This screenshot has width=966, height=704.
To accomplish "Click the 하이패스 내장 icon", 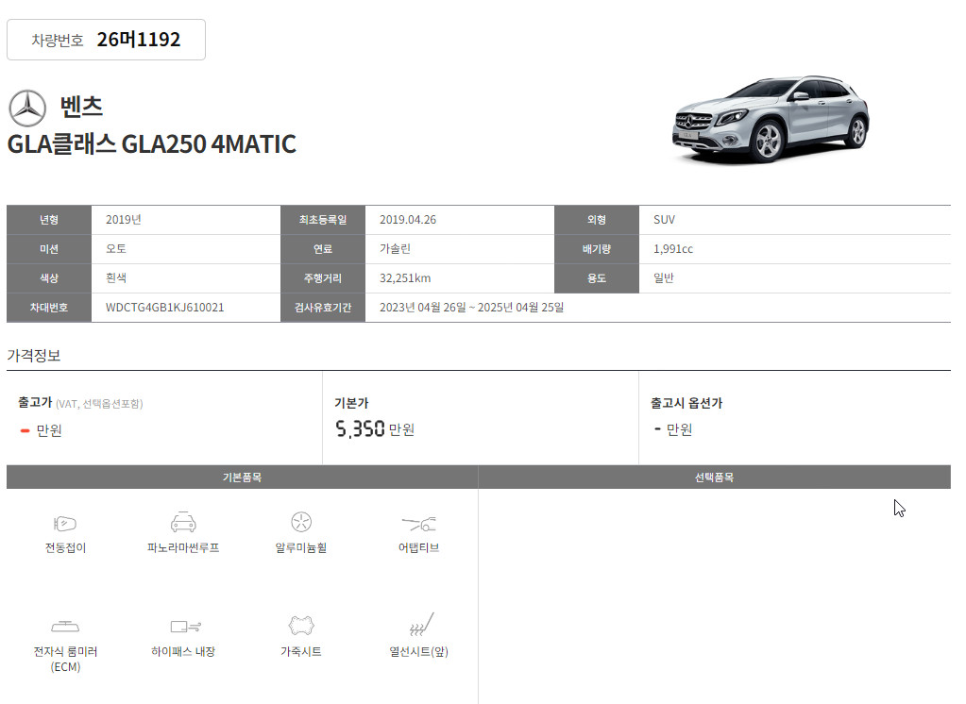I will (x=185, y=627).
